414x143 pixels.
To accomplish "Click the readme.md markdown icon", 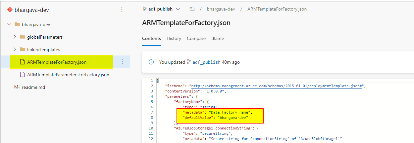I will (x=17, y=87).
